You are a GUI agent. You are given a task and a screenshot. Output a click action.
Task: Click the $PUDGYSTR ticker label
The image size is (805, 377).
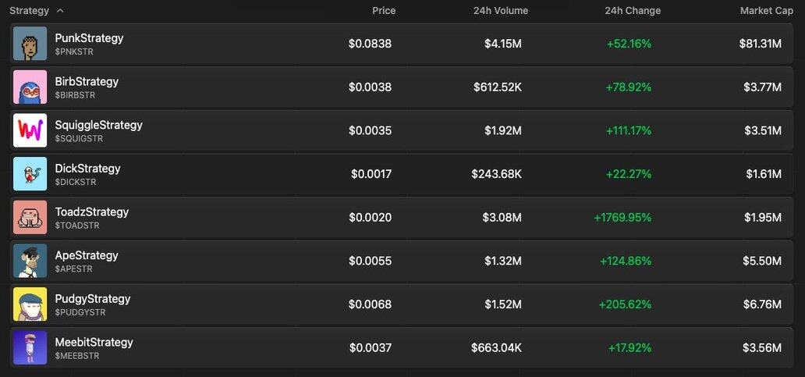point(80,312)
